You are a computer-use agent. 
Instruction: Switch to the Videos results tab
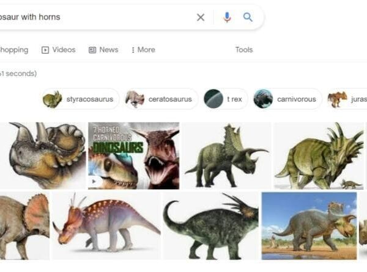click(64, 50)
